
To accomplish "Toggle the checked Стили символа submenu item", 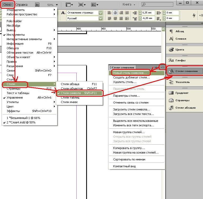I will pyautogui.click(x=80, y=93).
